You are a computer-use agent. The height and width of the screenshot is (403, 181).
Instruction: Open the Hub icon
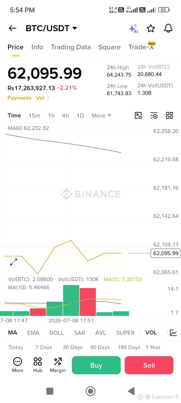[x=38, y=365]
